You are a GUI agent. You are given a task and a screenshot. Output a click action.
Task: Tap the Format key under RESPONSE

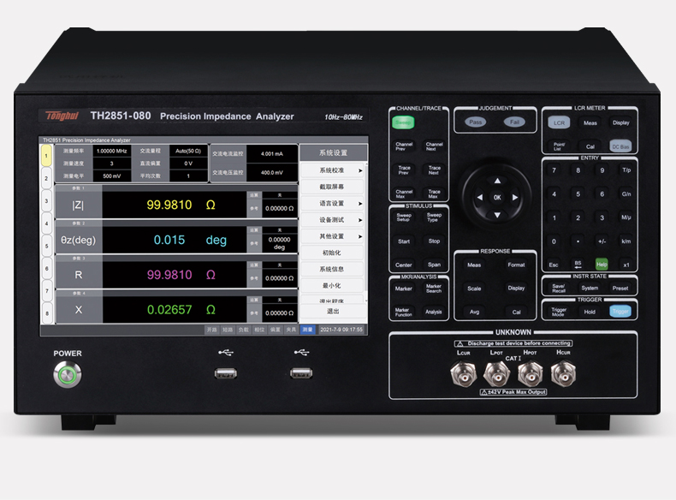tap(516, 265)
